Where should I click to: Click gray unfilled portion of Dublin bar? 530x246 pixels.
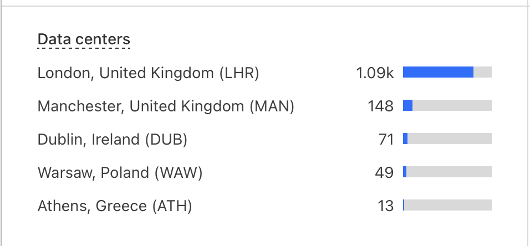[450, 139]
